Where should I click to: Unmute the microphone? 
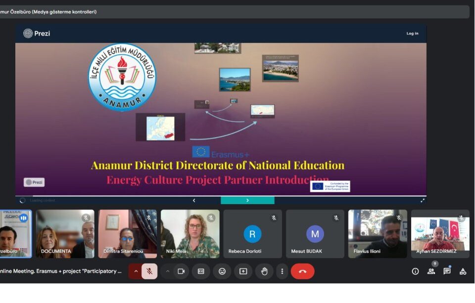[149, 271]
